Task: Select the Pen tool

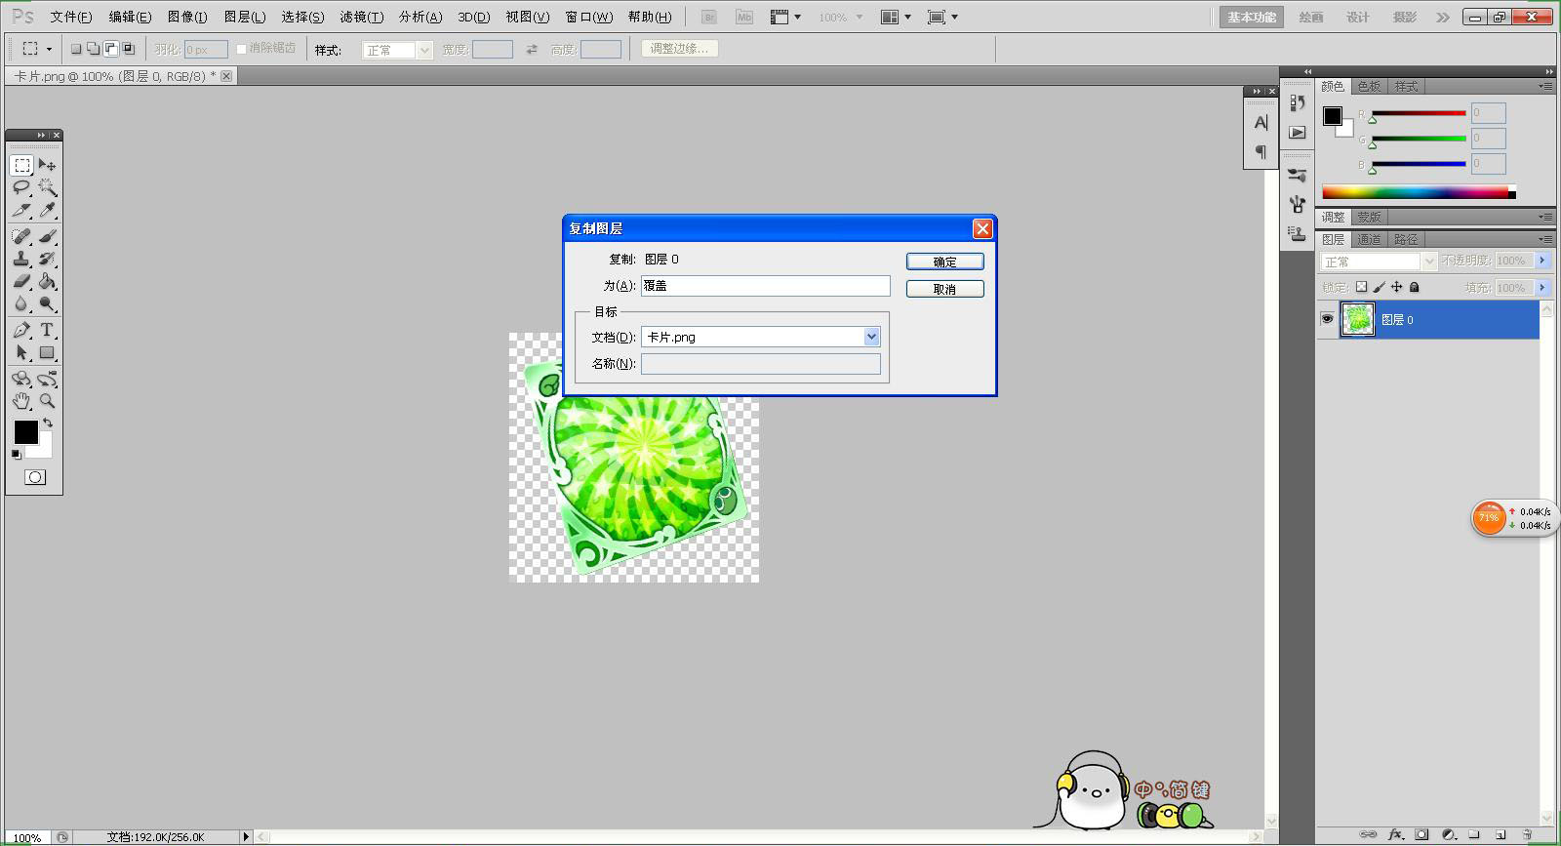Action: point(21,330)
